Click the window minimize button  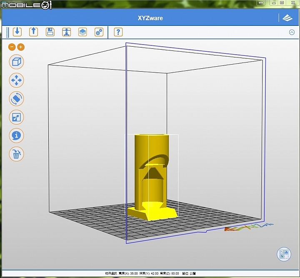274,3
